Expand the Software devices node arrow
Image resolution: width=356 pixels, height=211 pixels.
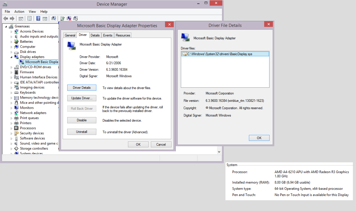click(12, 138)
